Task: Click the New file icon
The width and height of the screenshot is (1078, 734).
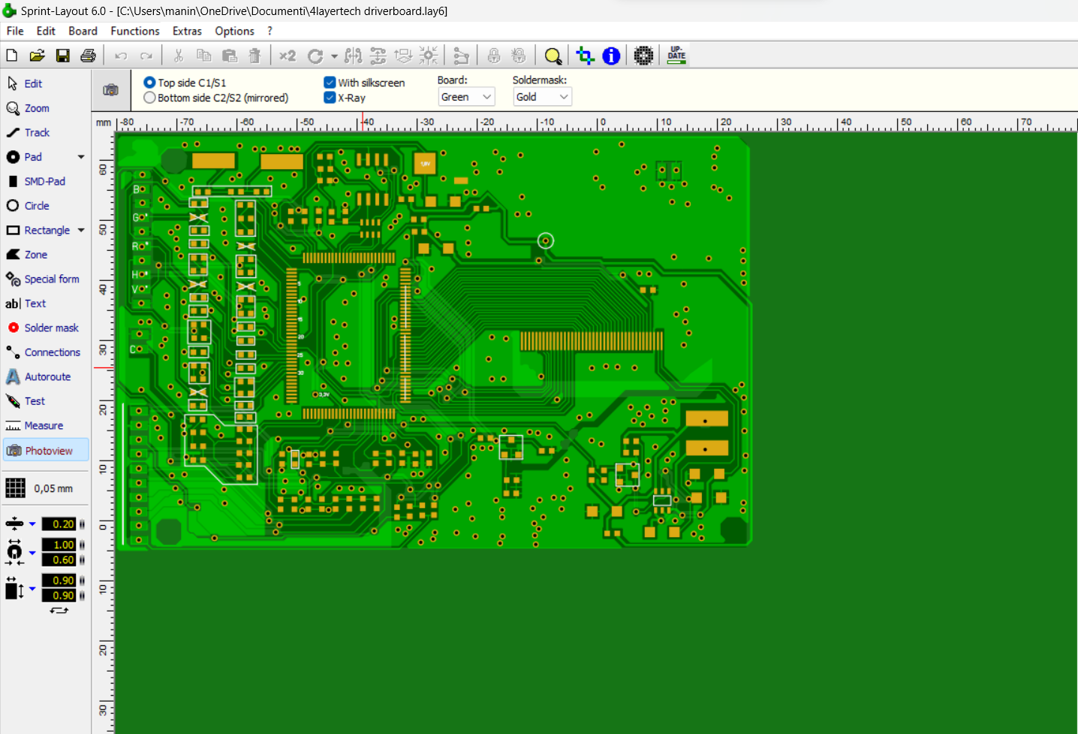Action: 12,56
